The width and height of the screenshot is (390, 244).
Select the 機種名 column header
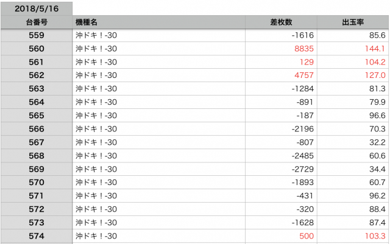[x=158, y=23]
